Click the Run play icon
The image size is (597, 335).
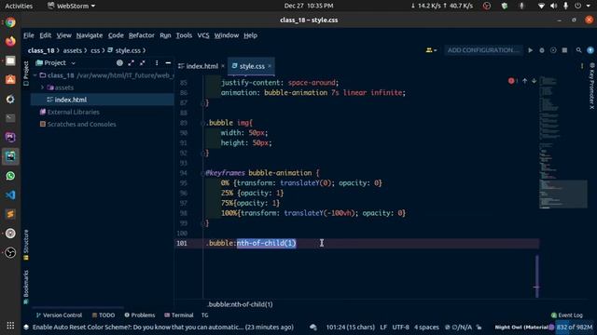(x=531, y=50)
